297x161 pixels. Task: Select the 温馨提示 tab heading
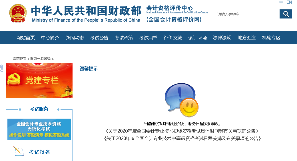point(89,69)
